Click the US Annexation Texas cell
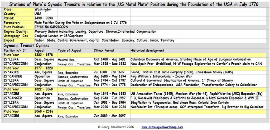 (198, 94)
